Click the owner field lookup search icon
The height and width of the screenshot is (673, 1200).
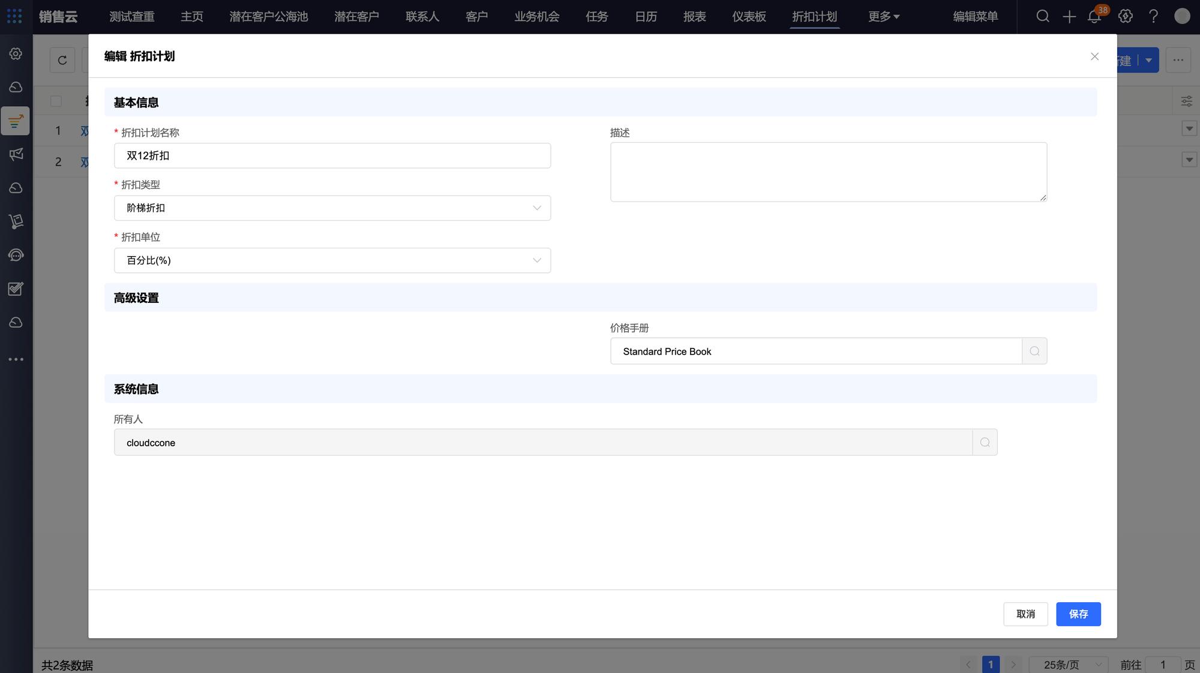tap(985, 443)
